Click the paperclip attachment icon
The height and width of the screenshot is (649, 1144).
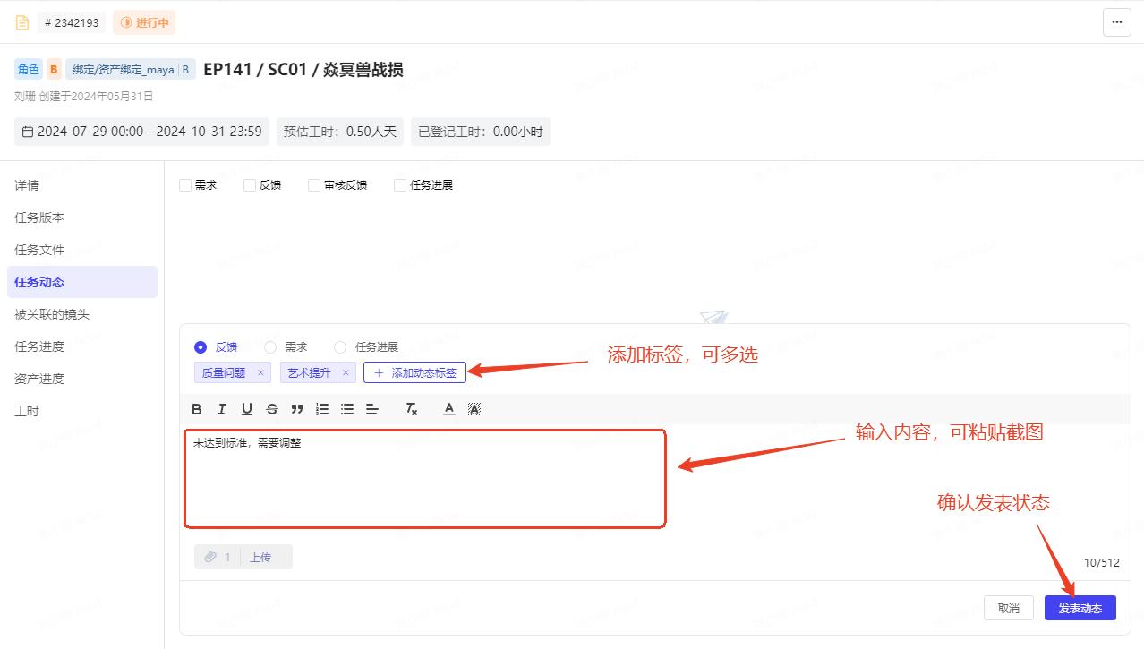210,557
